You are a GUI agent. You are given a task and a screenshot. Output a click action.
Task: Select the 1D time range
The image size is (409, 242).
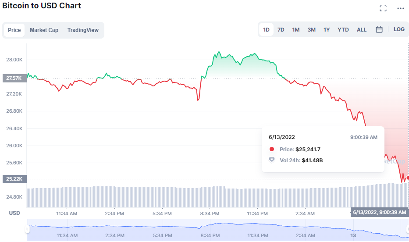tap(266, 30)
